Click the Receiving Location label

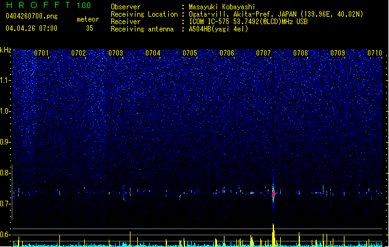(x=144, y=14)
